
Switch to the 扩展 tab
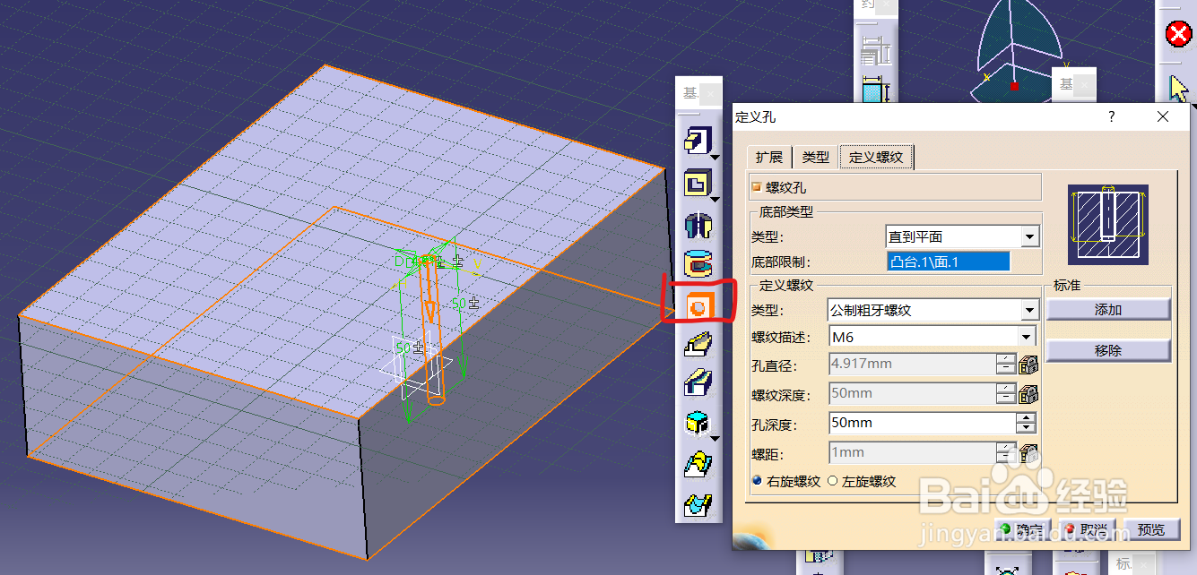(x=768, y=156)
